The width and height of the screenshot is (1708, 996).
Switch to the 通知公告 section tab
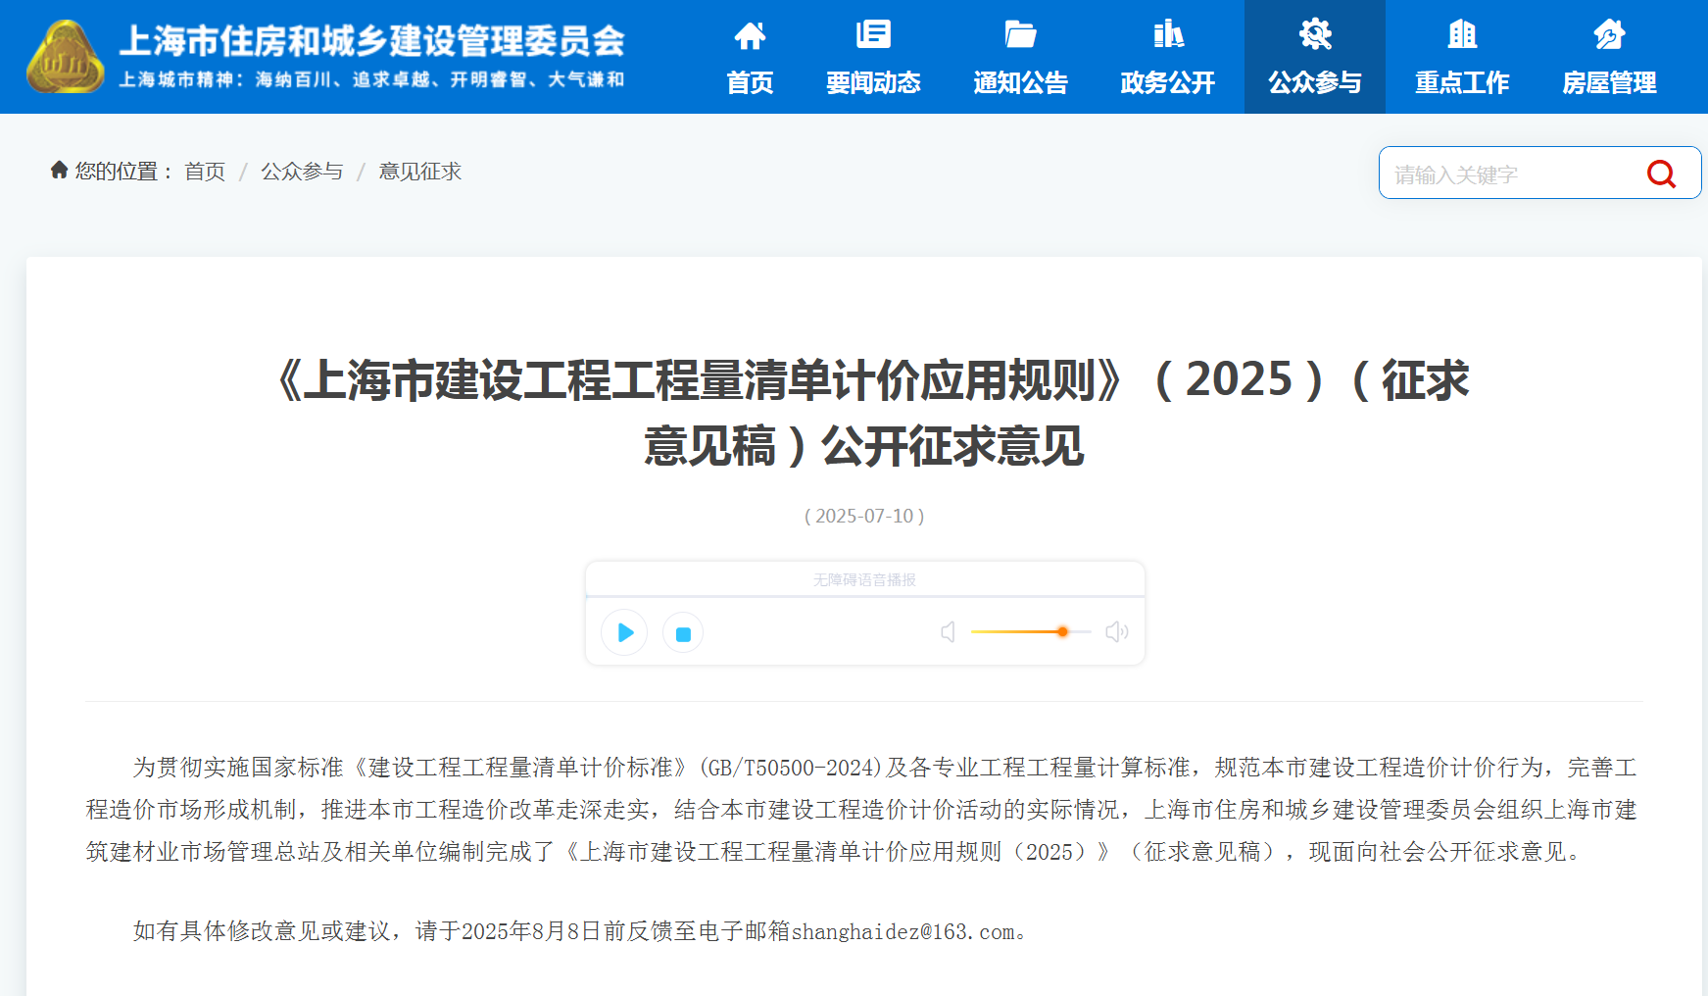[1019, 83]
